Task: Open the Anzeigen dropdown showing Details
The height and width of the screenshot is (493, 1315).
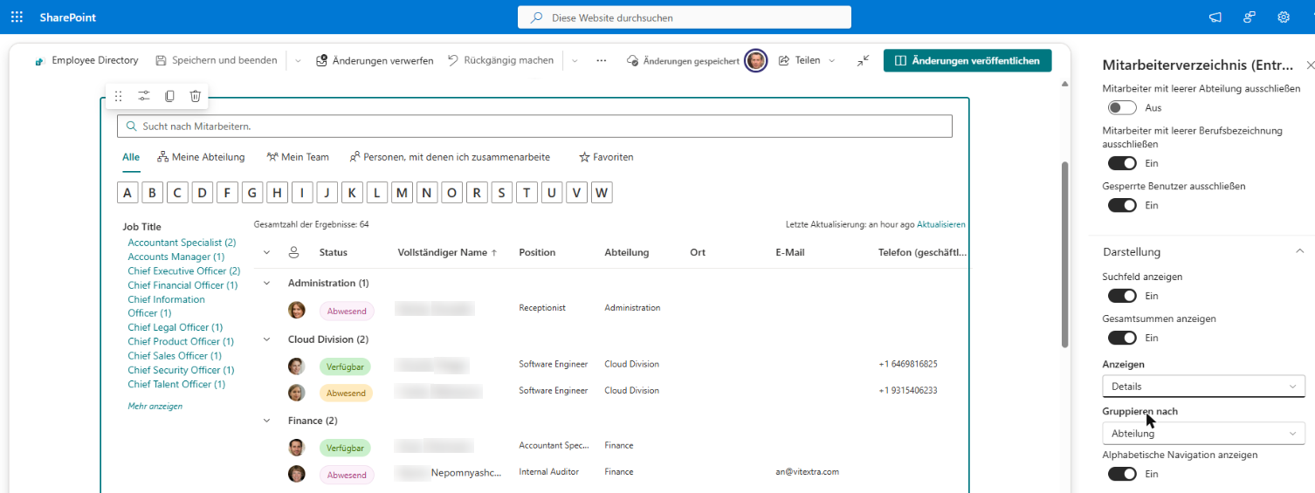Action: [x=1203, y=386]
